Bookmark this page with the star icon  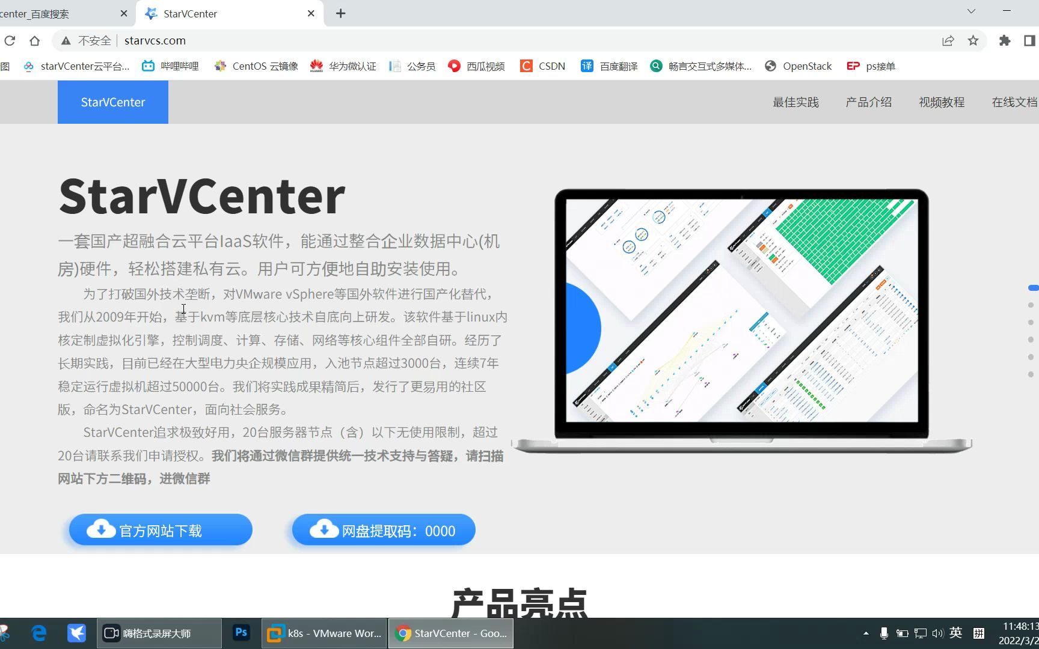(973, 40)
